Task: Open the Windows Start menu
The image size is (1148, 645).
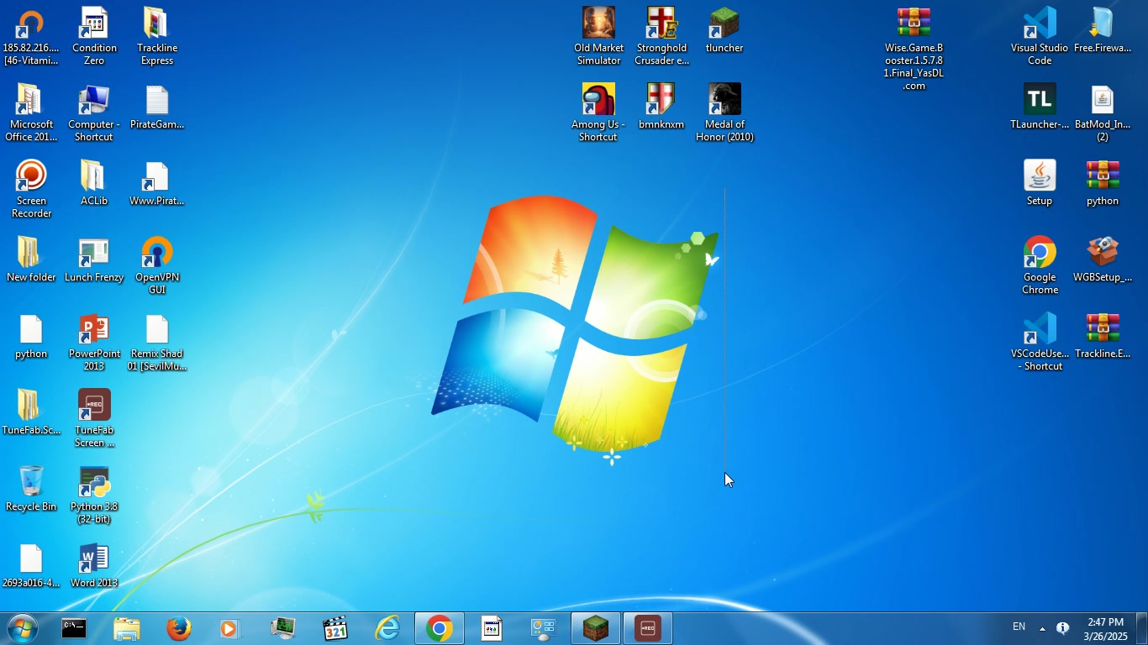Action: 21,629
